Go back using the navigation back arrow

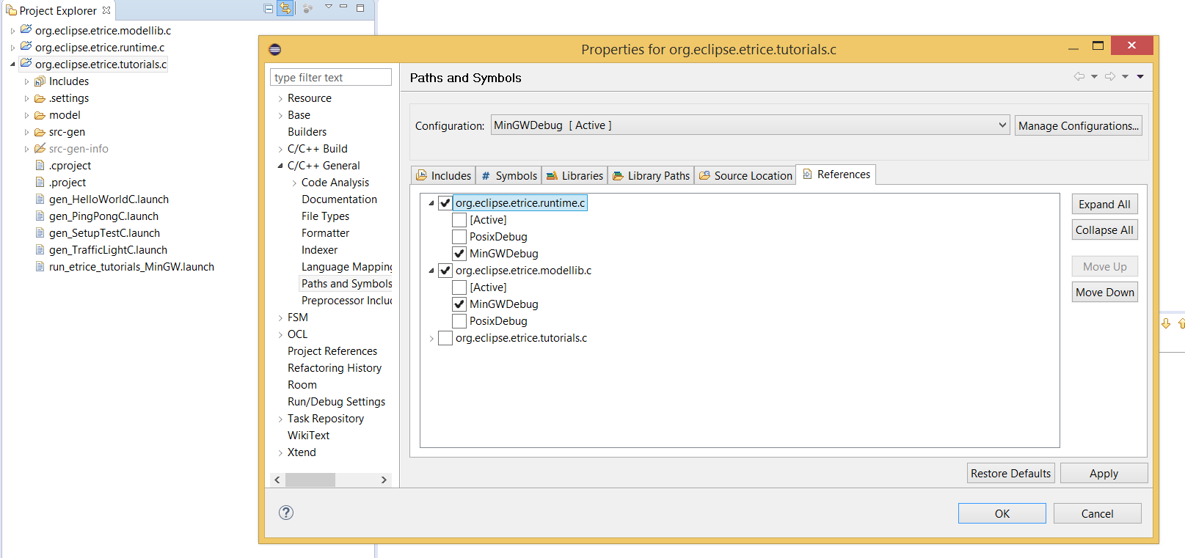[x=1079, y=76]
